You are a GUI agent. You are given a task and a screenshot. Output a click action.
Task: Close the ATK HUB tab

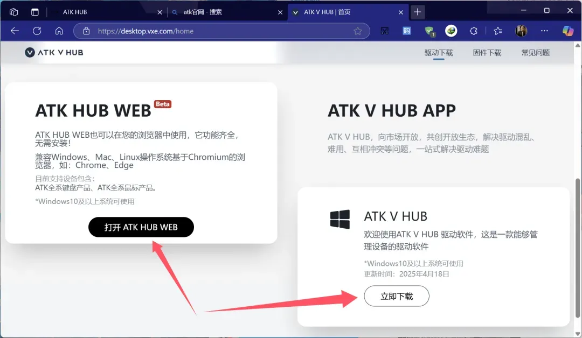pyautogui.click(x=160, y=12)
